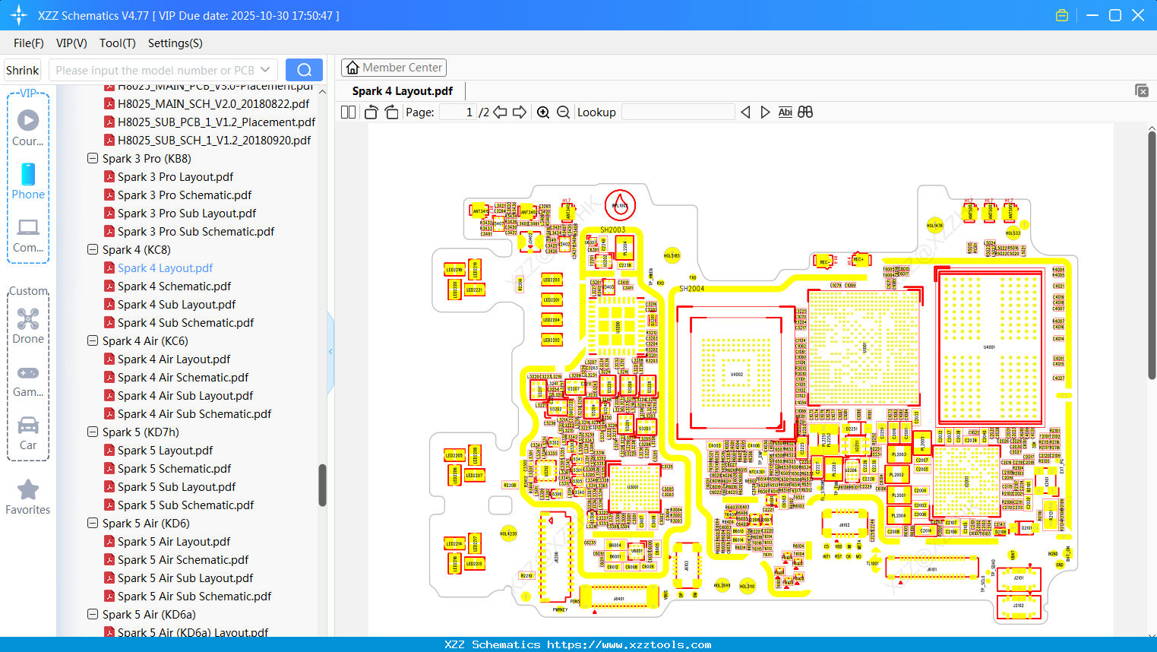Select the zoom in tool

(x=543, y=112)
